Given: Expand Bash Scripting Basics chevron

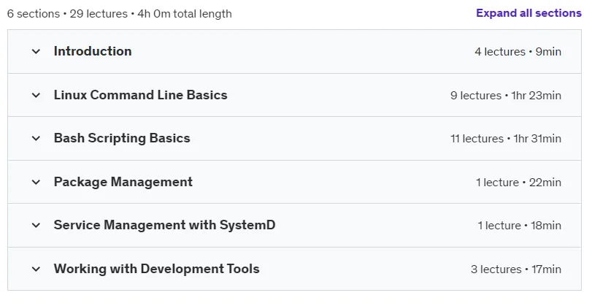Looking at the screenshot, I should tap(36, 138).
